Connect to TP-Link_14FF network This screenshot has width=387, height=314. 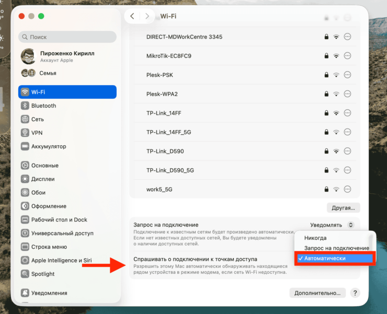pyautogui.click(x=244, y=113)
